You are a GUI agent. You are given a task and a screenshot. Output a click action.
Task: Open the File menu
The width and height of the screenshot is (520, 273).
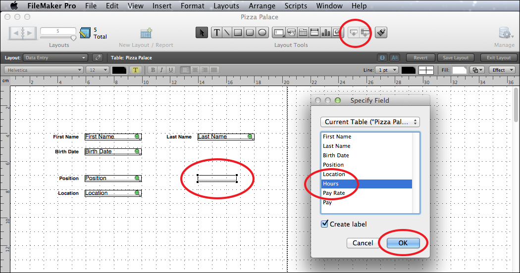(x=91, y=5)
